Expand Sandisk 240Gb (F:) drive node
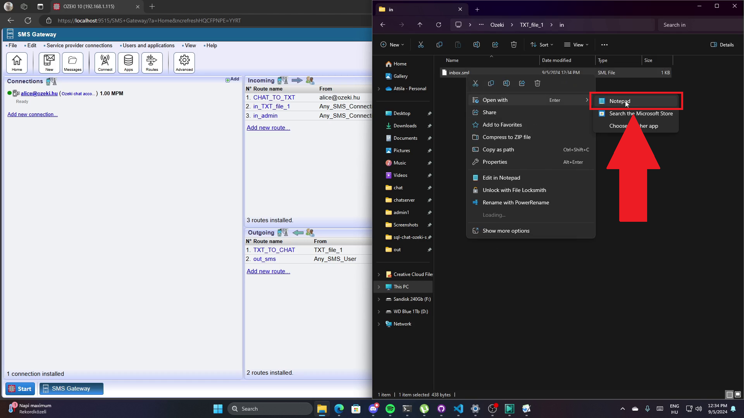Screen dimensions: 744x418 (379, 299)
